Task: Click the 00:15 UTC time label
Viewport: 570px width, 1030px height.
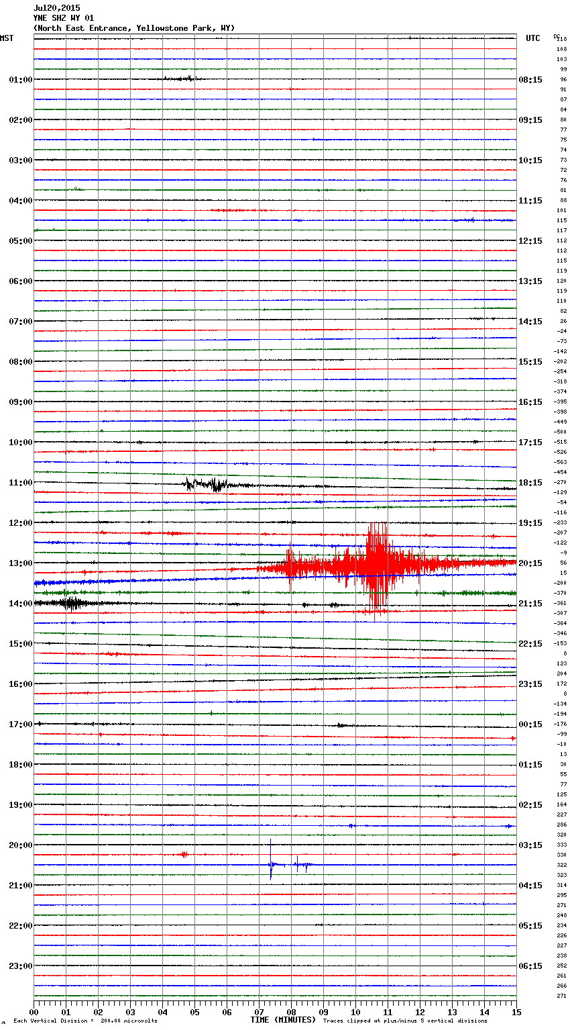Action: tap(530, 724)
